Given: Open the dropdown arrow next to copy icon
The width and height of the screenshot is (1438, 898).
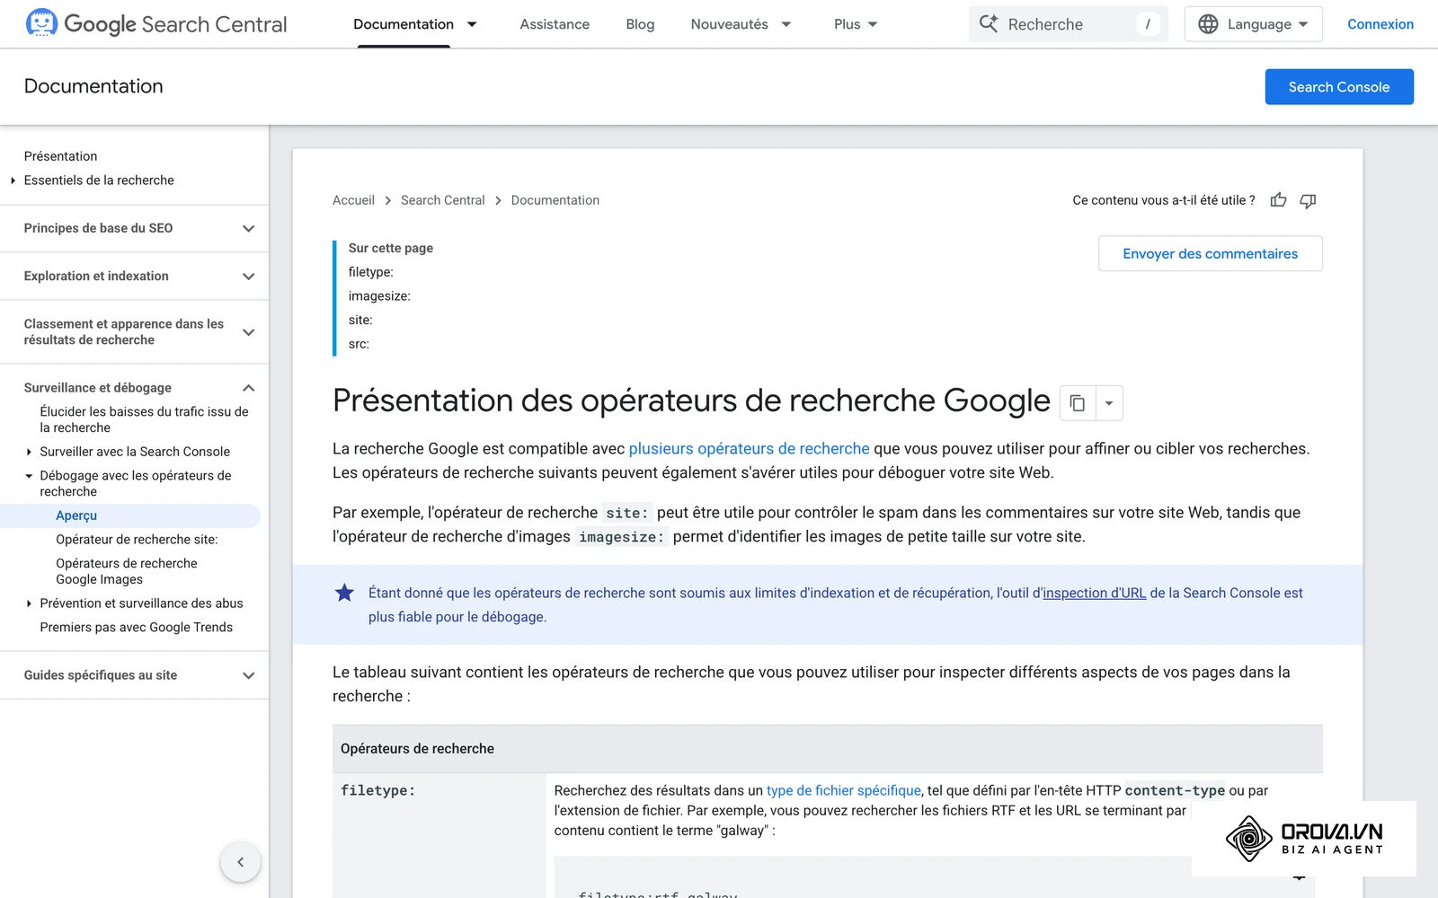Looking at the screenshot, I should tap(1109, 403).
